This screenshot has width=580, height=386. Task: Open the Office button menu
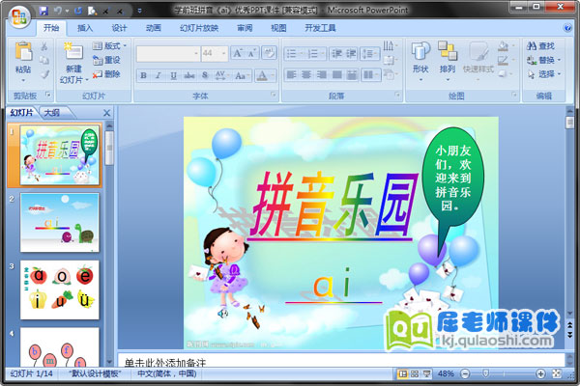[19, 16]
